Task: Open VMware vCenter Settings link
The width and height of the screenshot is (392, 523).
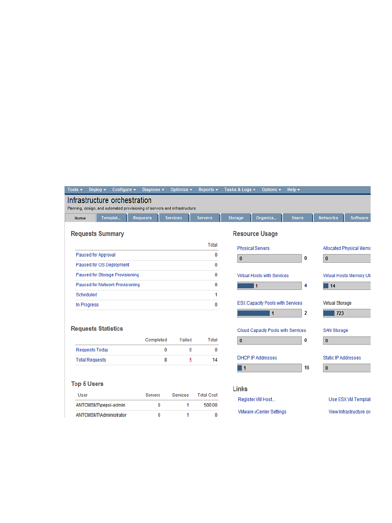Action: 262,412
